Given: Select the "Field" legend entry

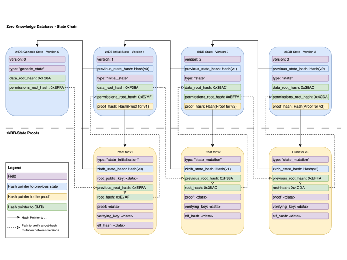Looking at the screenshot, I should (37, 177).
